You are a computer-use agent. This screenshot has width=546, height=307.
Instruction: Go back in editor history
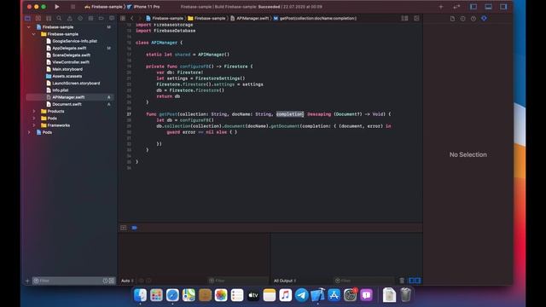[132, 19]
